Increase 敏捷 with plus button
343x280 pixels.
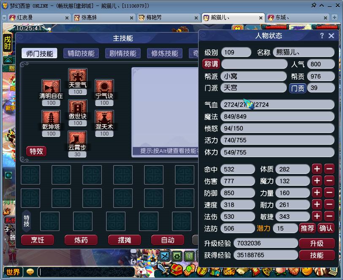317,216
